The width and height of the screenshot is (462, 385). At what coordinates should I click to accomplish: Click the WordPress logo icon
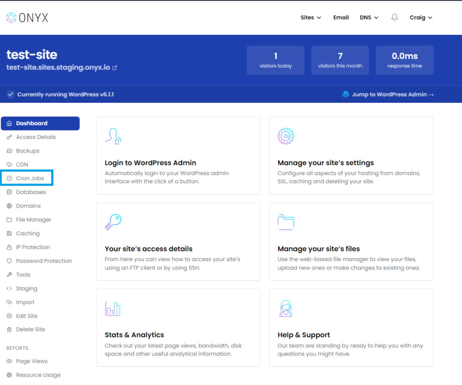346,94
